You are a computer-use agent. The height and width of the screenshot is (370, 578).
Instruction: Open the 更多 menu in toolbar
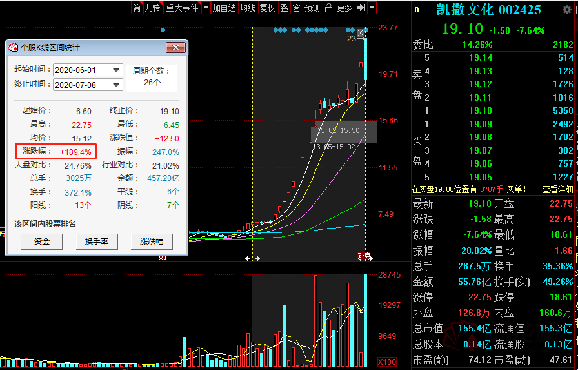click(344, 8)
